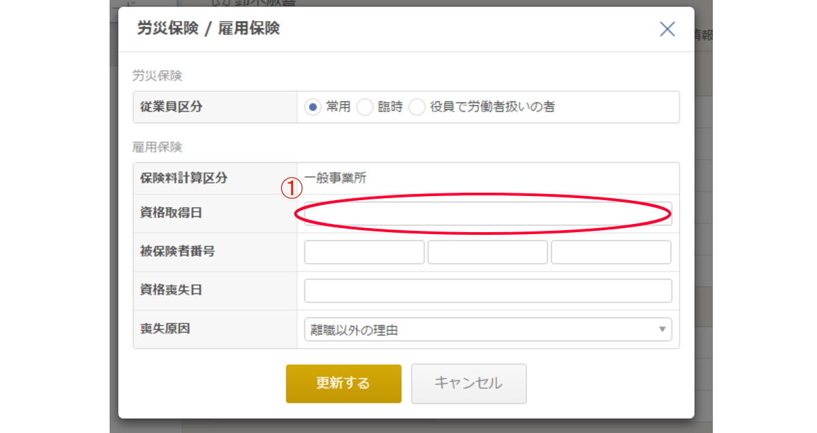The width and height of the screenshot is (817, 433).
Task: Click the 資格取得日 input field
Action: (x=488, y=213)
